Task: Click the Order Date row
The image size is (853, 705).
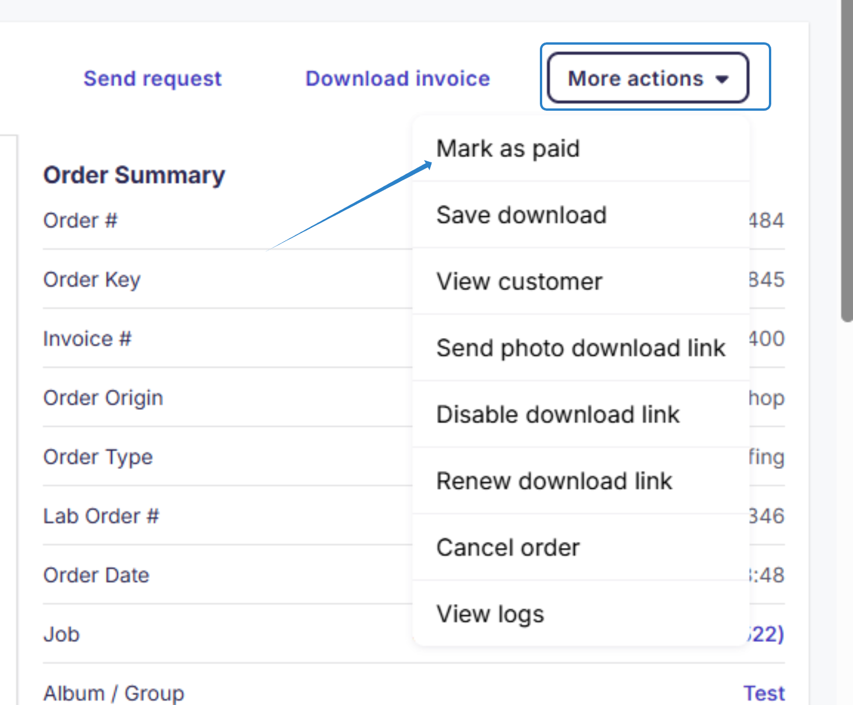Action: [x=96, y=575]
